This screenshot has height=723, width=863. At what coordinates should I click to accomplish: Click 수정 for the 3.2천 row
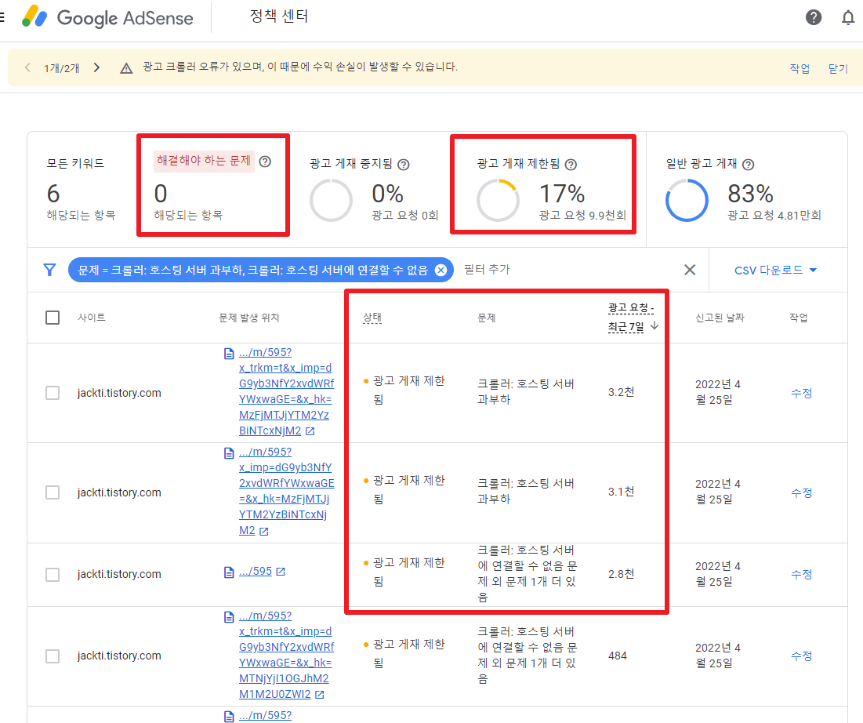click(801, 393)
